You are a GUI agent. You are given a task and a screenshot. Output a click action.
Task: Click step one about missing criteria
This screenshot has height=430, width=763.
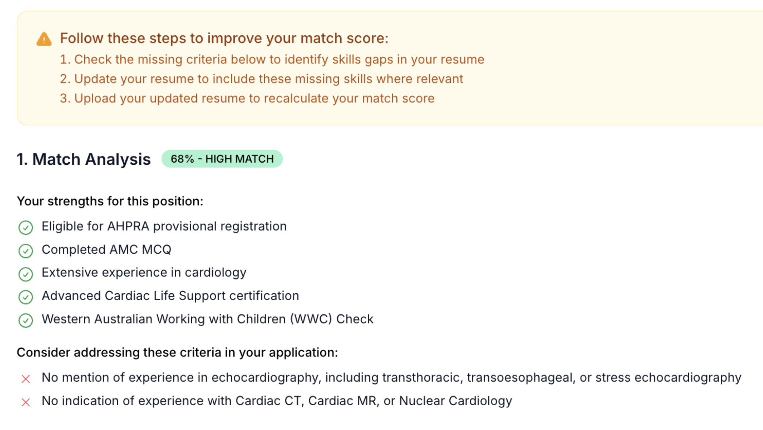[272, 59]
